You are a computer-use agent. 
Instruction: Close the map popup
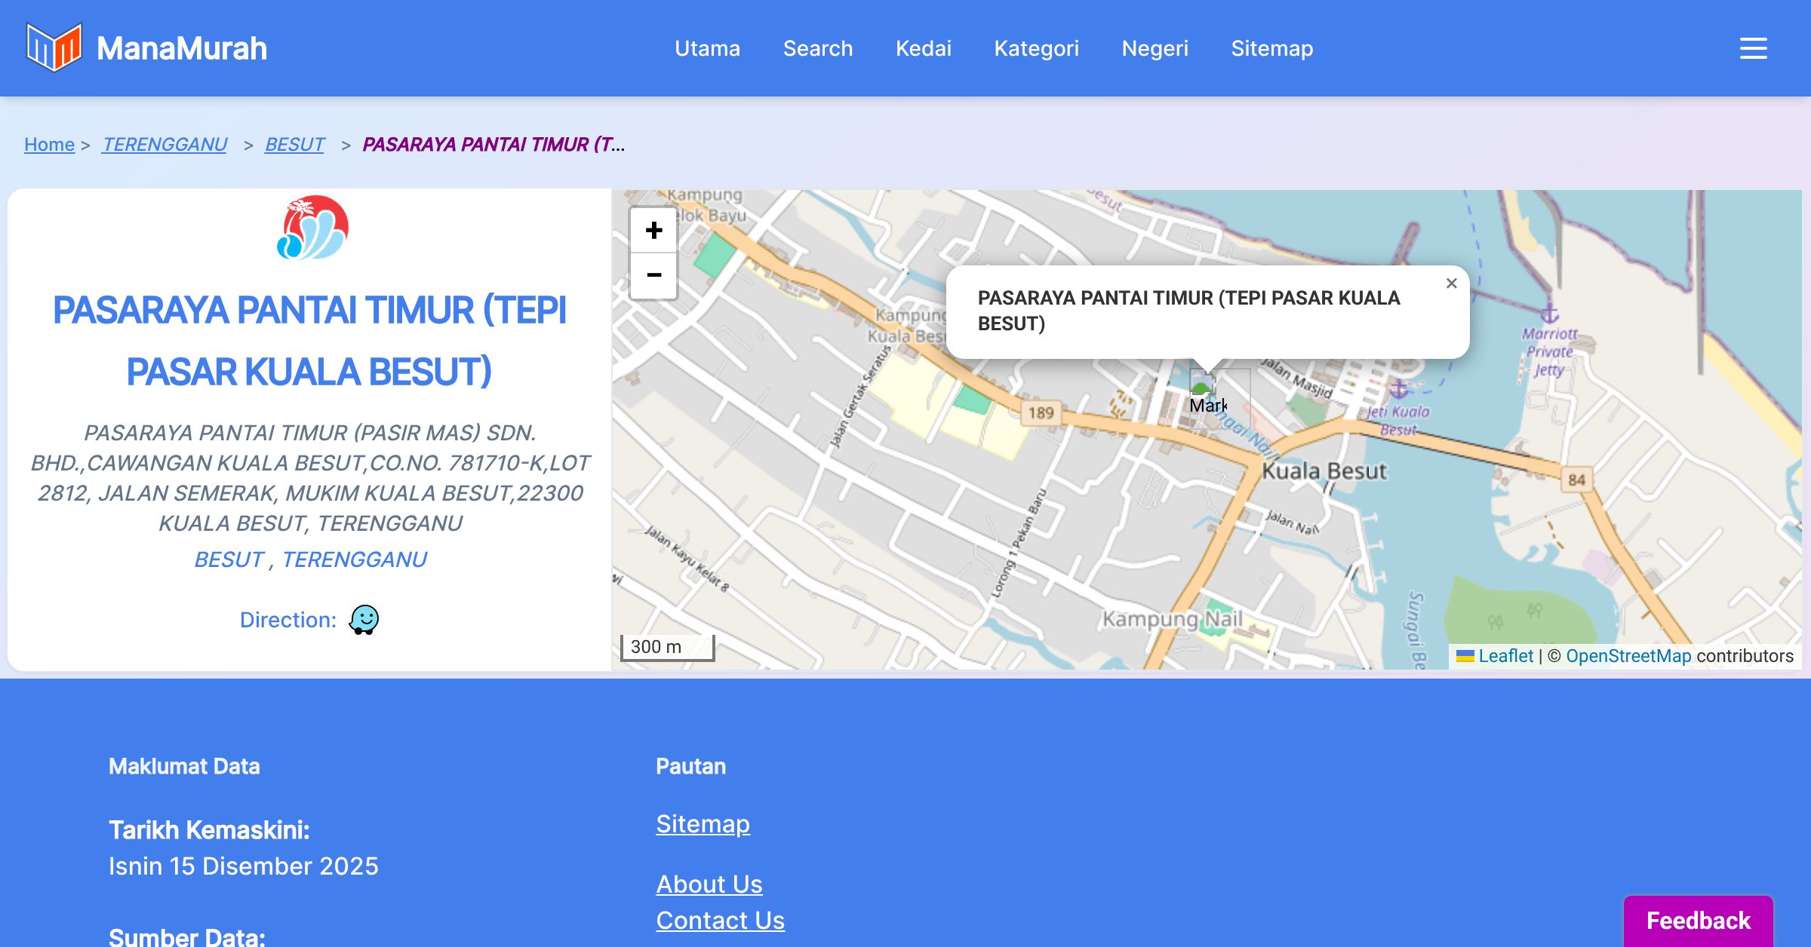pyautogui.click(x=1451, y=283)
